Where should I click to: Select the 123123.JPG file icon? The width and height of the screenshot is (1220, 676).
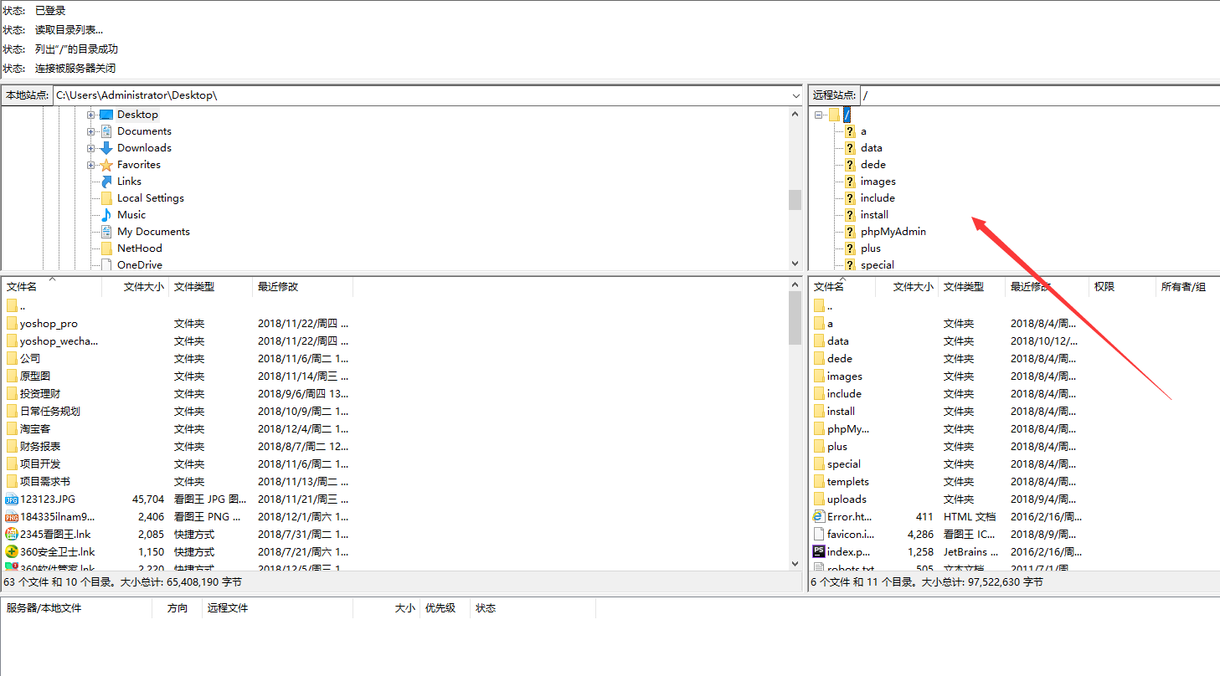point(12,499)
